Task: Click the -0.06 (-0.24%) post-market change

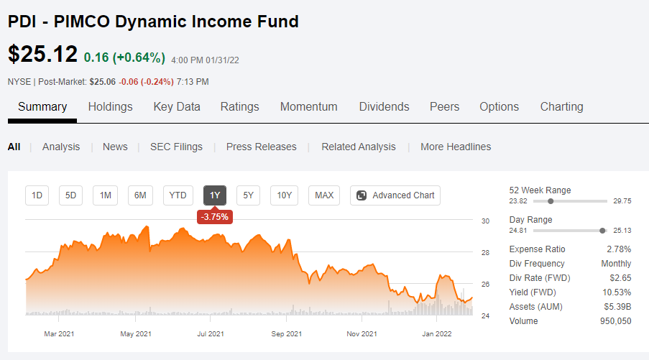Action: [146, 82]
